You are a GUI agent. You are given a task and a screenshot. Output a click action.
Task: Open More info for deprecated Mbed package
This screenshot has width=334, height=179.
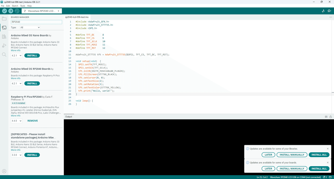16,150
